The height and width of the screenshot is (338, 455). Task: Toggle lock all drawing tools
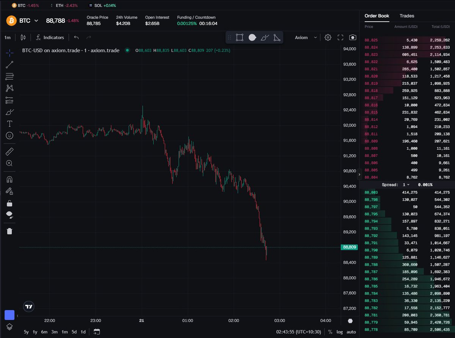point(10,203)
